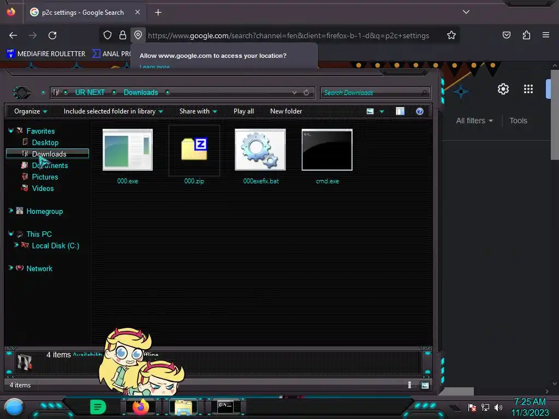
Task: Expand the All filters dropdown
Action: (474, 121)
